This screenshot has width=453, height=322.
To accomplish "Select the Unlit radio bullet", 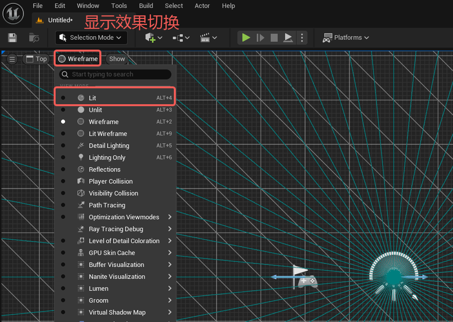I will click(63, 110).
